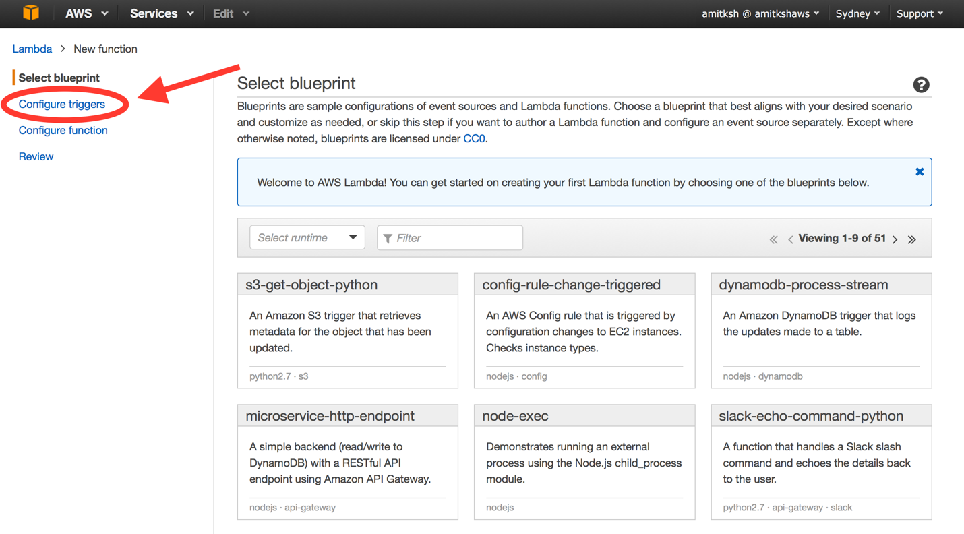Choose the dynamodb-process-stream blueprint
The width and height of the screenshot is (964, 534).
tap(821, 330)
